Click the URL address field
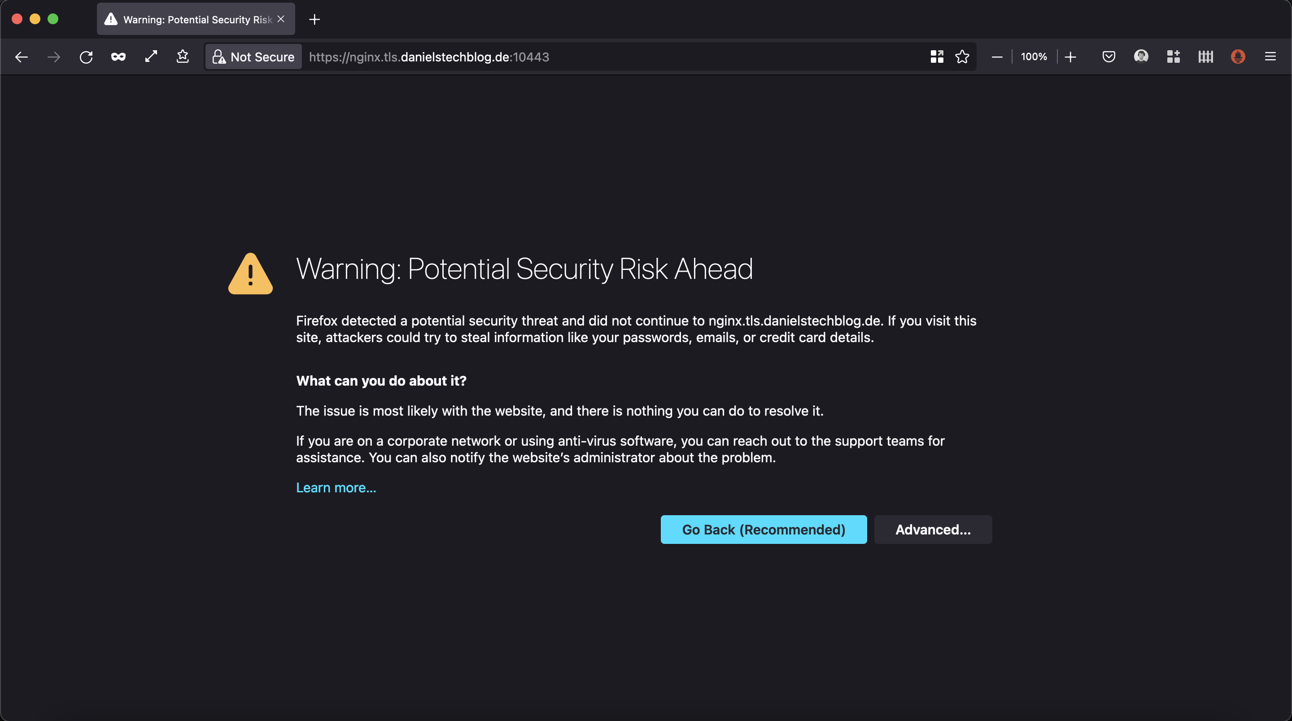 [602, 57]
